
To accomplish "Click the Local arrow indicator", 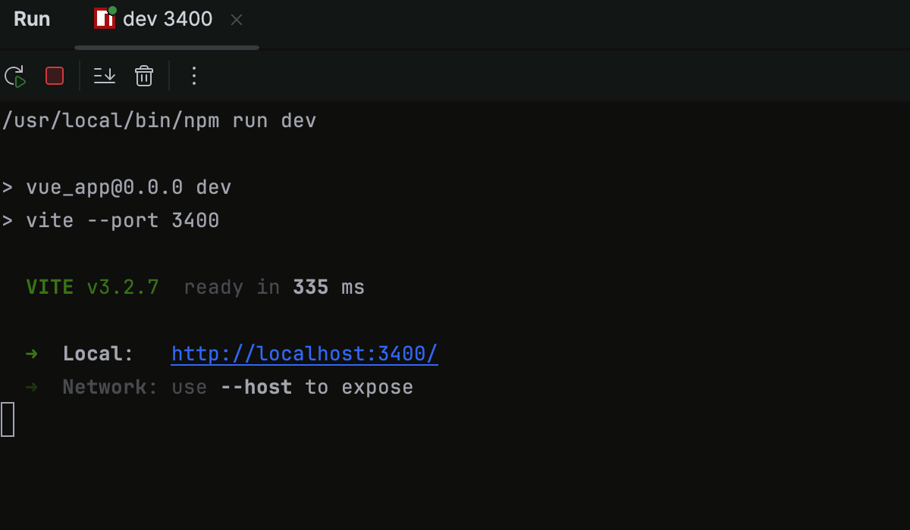I will pos(30,353).
